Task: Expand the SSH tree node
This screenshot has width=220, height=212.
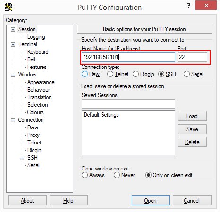Action: coord(22,158)
